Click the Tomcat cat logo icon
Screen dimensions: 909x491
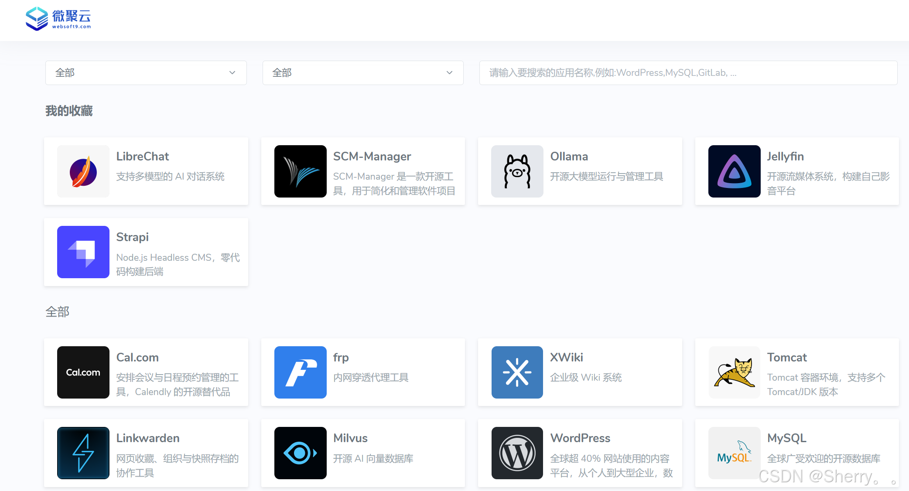pos(734,372)
